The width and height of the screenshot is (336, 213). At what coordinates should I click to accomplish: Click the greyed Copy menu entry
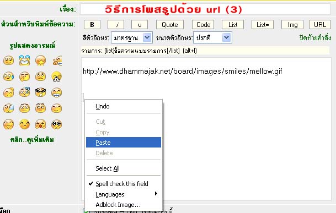123,132
